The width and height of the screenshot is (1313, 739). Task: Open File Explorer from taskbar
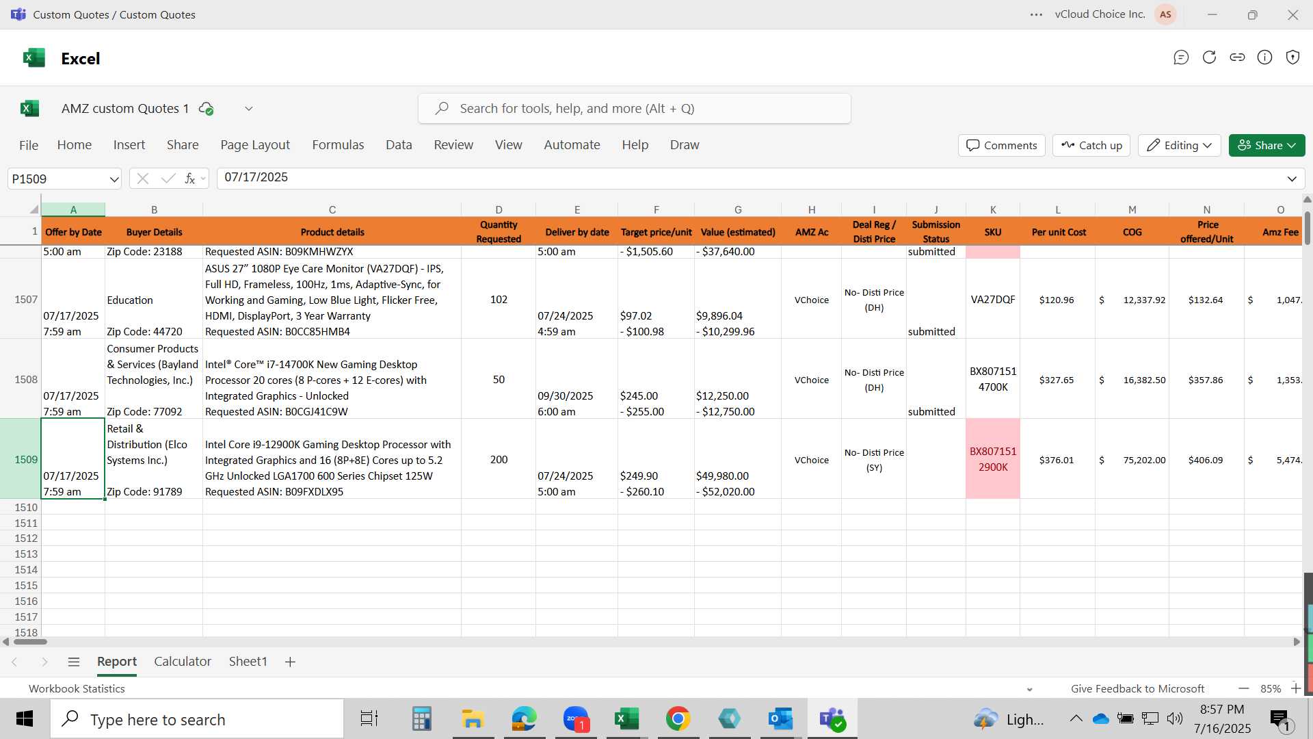point(473,719)
